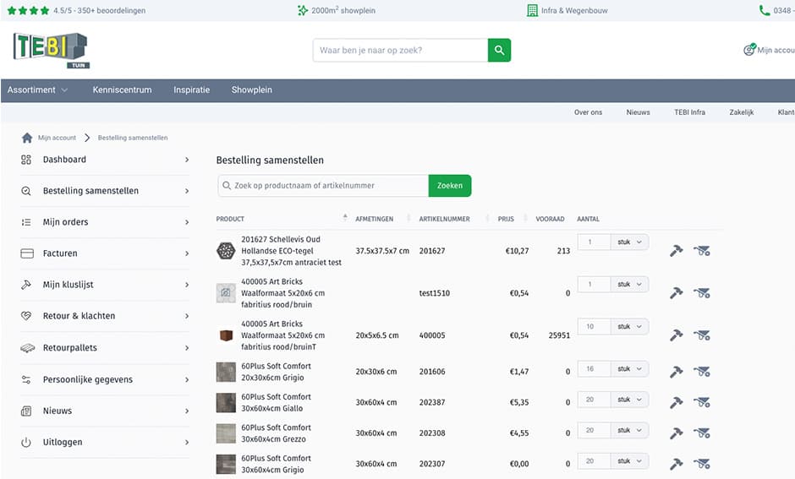Go to Showplein in the navigation bar

pos(252,90)
